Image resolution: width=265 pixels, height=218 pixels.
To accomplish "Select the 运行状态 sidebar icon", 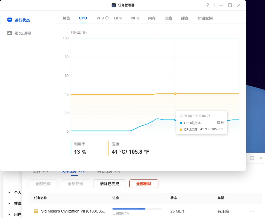I will point(10,20).
